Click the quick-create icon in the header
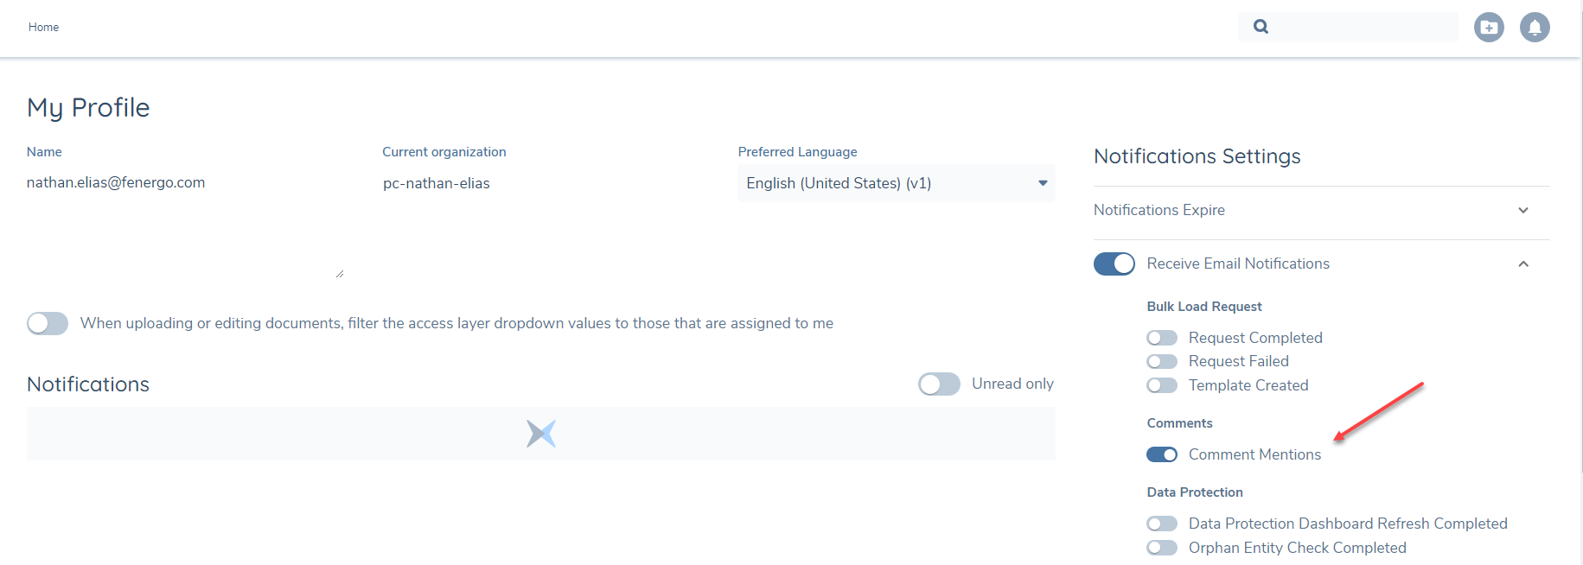1583x565 pixels. 1489,27
